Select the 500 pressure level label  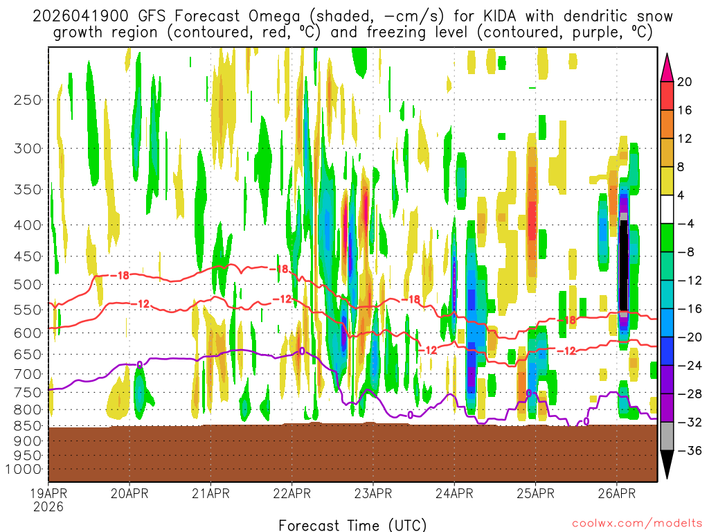tap(28, 284)
